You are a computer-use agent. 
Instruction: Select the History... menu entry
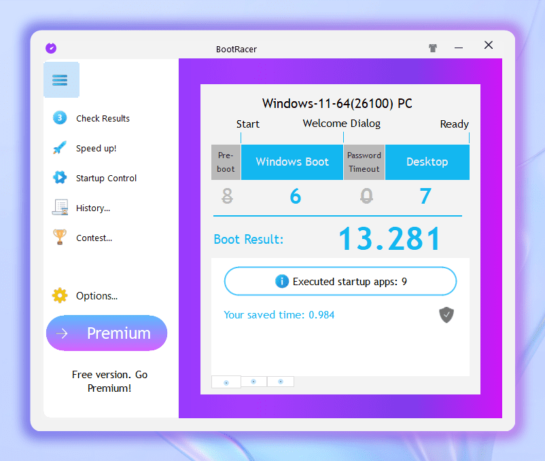93,208
